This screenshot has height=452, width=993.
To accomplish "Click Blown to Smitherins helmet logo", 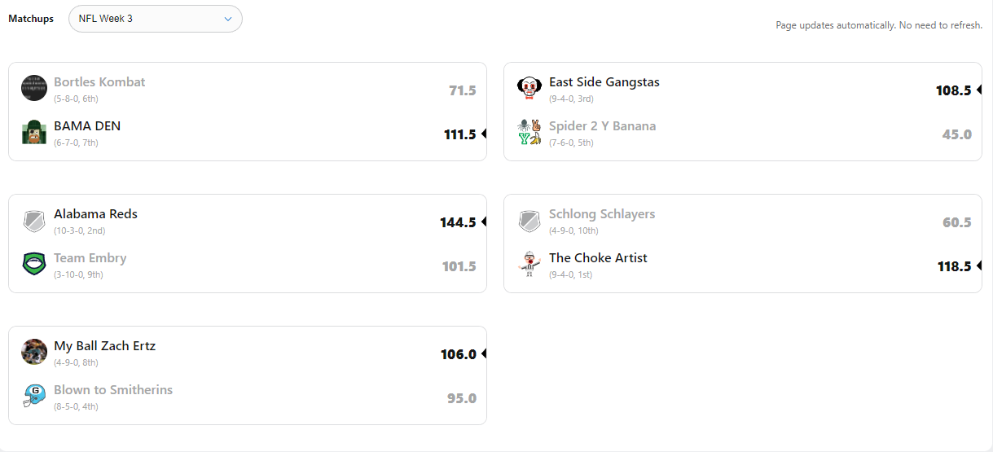I will click(34, 396).
